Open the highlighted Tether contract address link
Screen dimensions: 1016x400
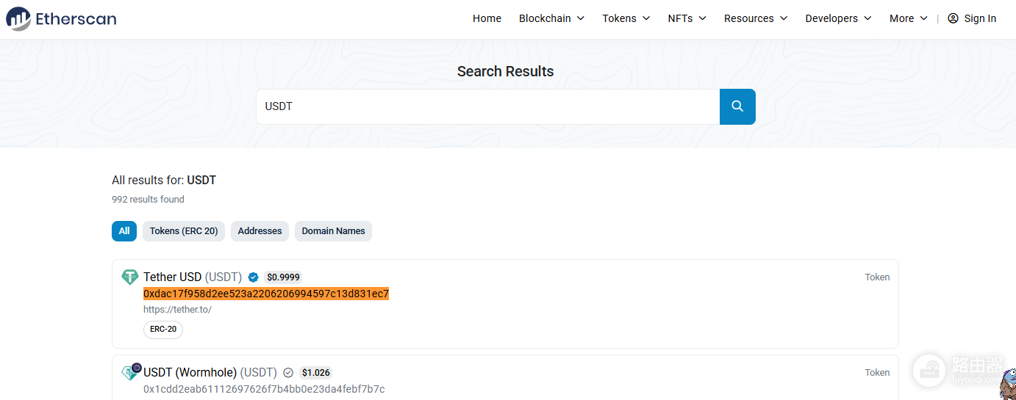[x=266, y=294]
